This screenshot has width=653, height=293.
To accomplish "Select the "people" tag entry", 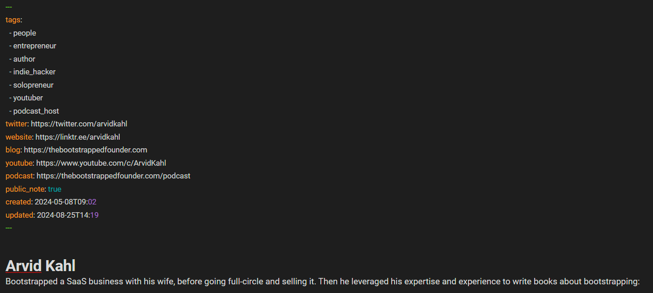I will click(25, 33).
